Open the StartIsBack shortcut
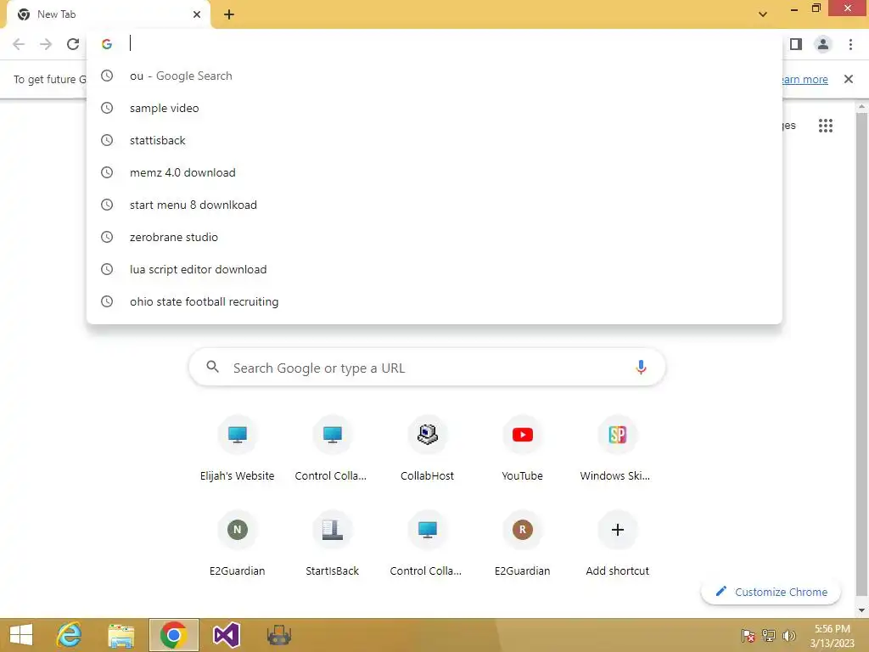This screenshot has height=652, width=869. point(332,544)
